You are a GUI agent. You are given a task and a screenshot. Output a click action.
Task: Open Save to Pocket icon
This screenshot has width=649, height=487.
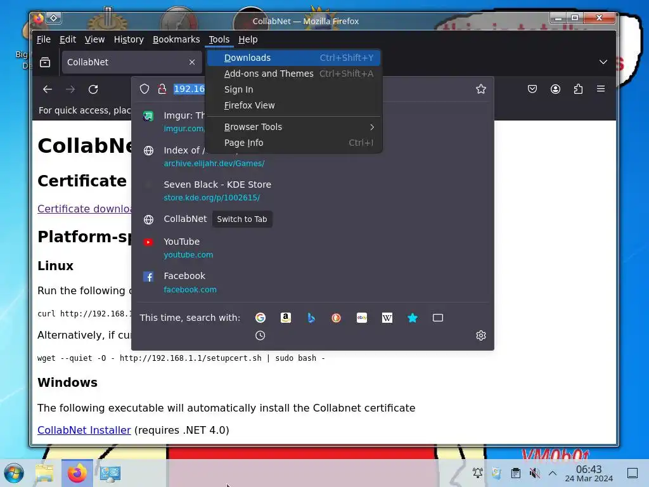pyautogui.click(x=532, y=89)
